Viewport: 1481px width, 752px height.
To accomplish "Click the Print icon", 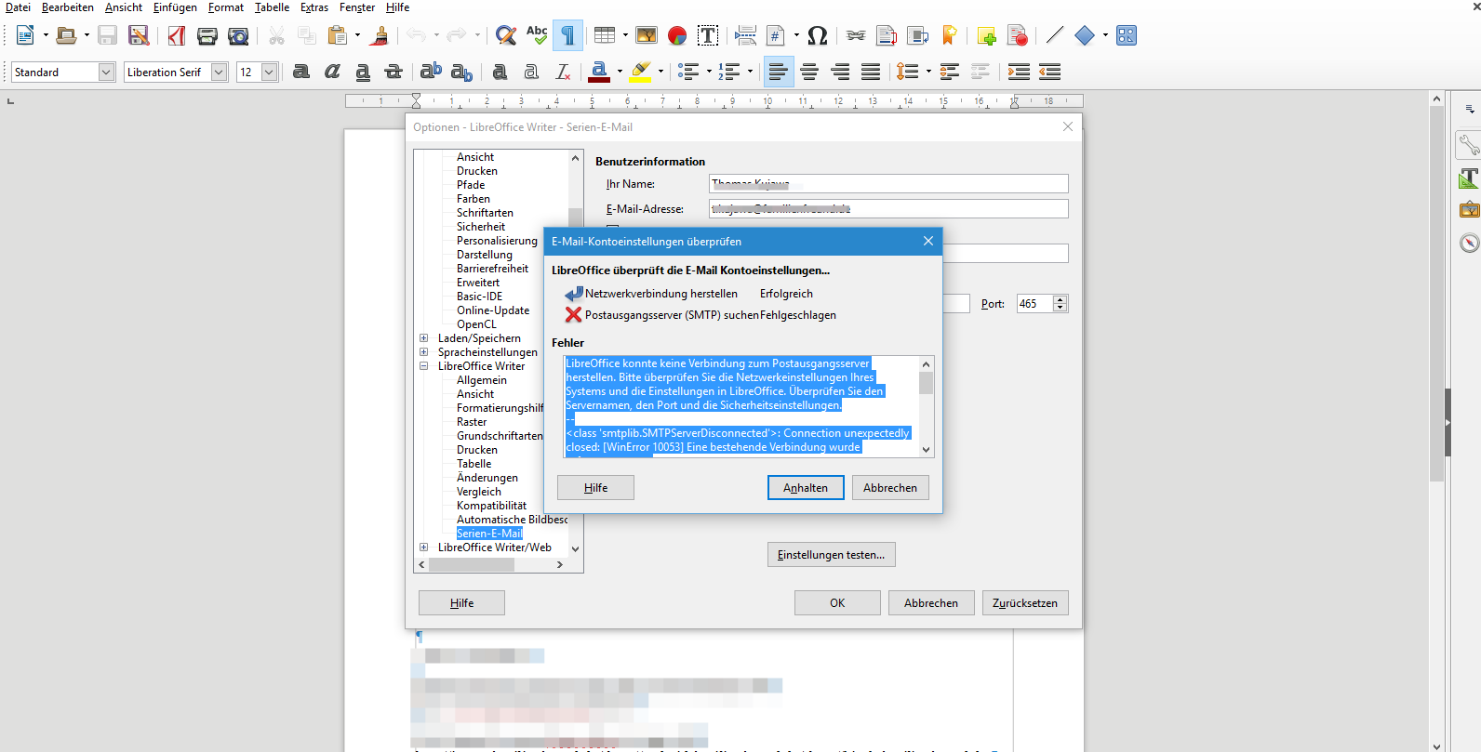I will pyautogui.click(x=207, y=35).
